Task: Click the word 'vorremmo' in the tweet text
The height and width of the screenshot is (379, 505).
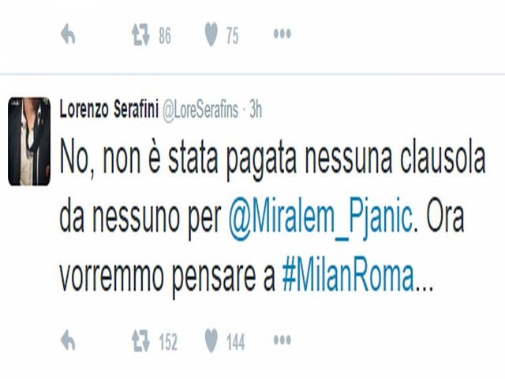Action: click(x=112, y=277)
